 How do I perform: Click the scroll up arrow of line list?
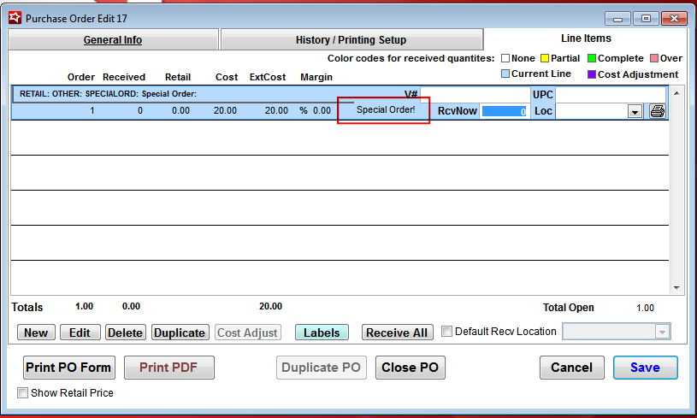pos(676,93)
